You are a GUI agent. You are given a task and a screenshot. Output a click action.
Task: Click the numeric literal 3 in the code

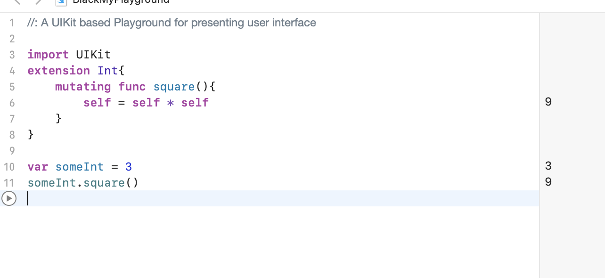click(129, 167)
